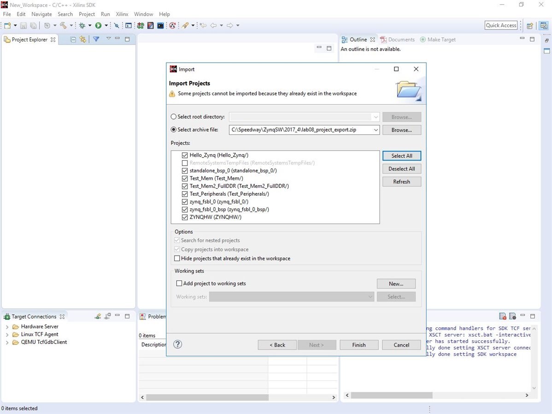The width and height of the screenshot is (552, 414).
Task: Select the root directory radio button
Action: (174, 117)
